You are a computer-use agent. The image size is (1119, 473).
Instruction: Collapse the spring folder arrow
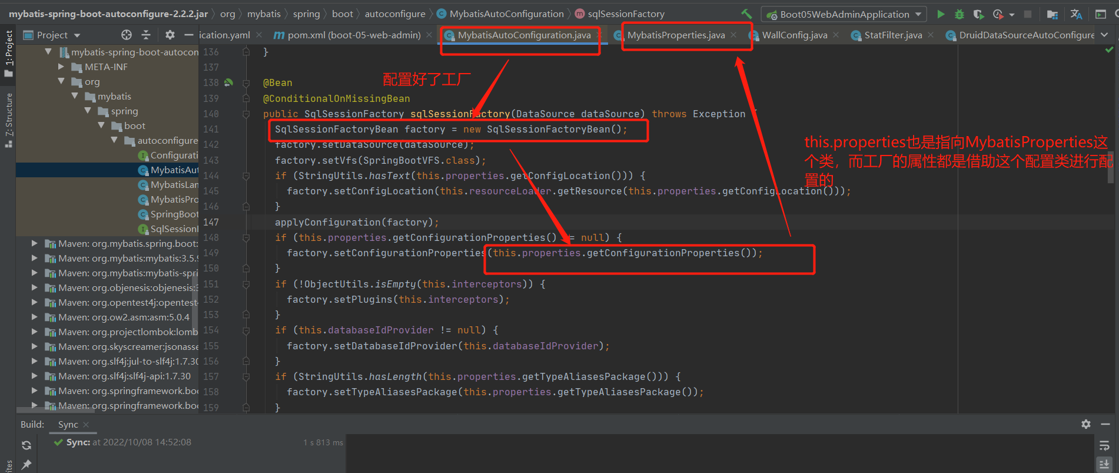(x=88, y=111)
